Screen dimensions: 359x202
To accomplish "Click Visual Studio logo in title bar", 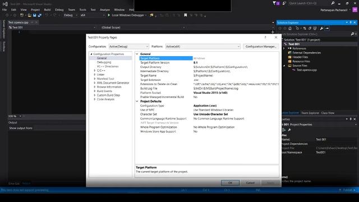I will pos(5,4).
